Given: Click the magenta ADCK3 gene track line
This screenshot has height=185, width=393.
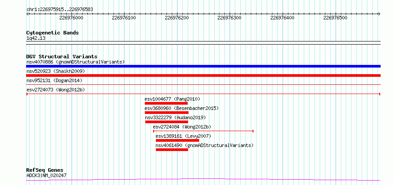Looking at the screenshot, I should [203, 179].
